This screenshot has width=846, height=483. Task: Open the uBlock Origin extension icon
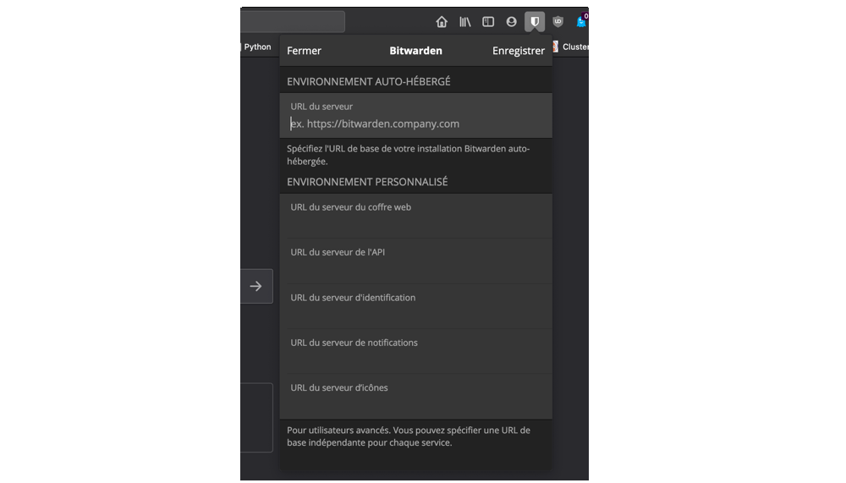558,22
